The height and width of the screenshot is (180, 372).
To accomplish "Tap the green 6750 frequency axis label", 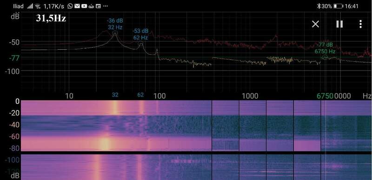I will 325,96.
